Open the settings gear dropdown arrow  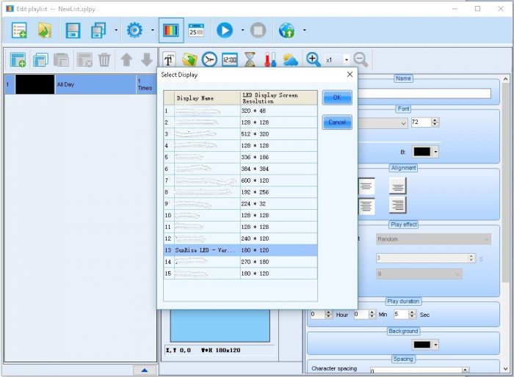point(153,30)
